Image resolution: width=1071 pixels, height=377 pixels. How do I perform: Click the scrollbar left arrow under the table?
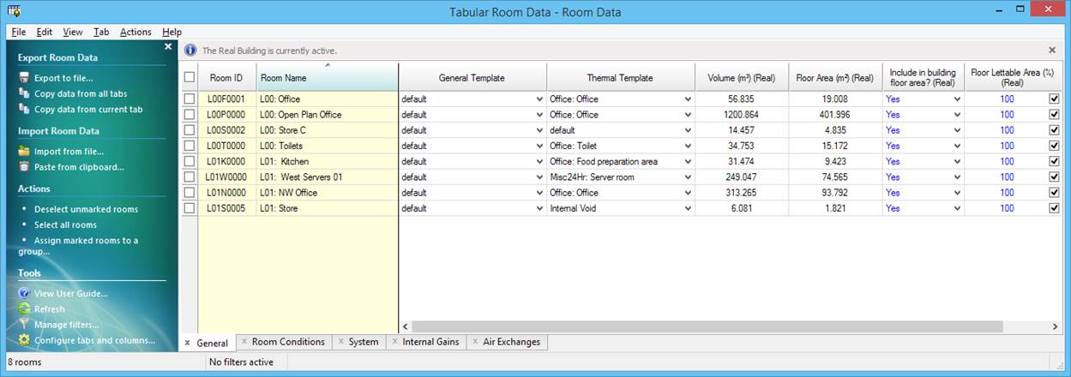(x=406, y=326)
